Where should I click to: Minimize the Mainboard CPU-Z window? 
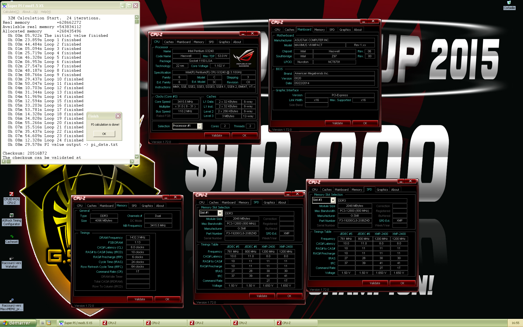coord(363,21)
